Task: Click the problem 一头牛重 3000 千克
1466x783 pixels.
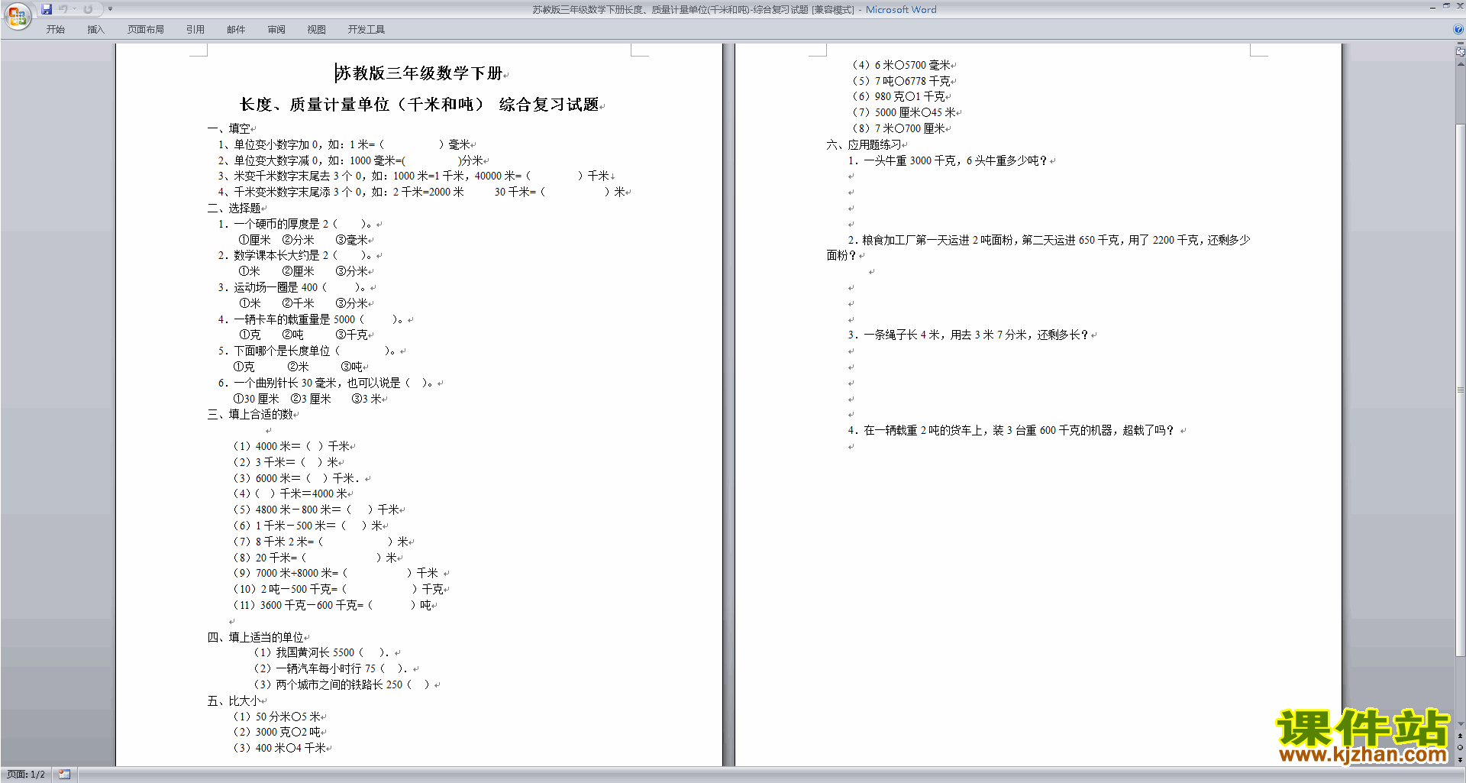Action: coord(948,160)
